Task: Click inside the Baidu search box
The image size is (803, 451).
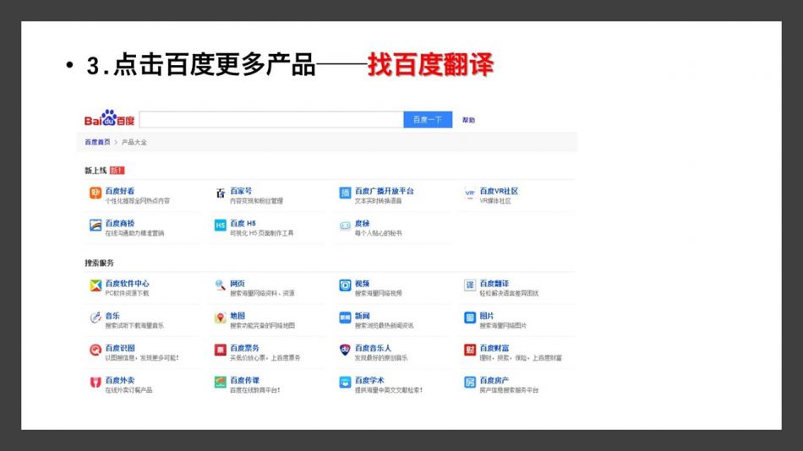Action: click(270, 120)
